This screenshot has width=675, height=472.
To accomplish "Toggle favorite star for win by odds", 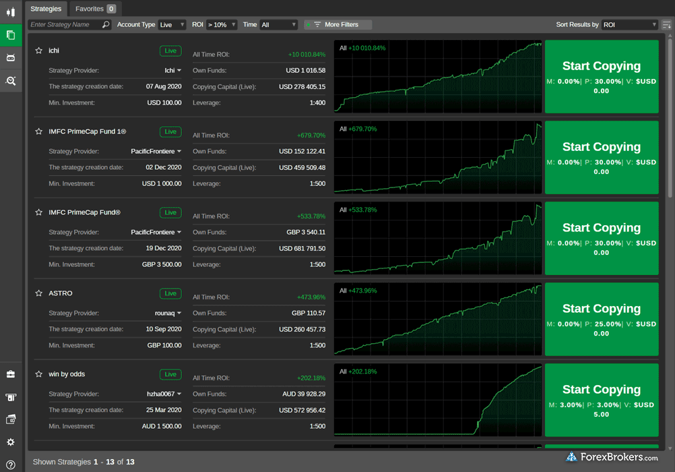I will [x=38, y=374].
